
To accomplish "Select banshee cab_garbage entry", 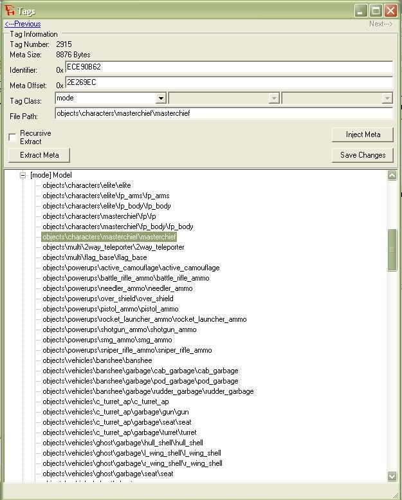I will [x=140, y=371].
